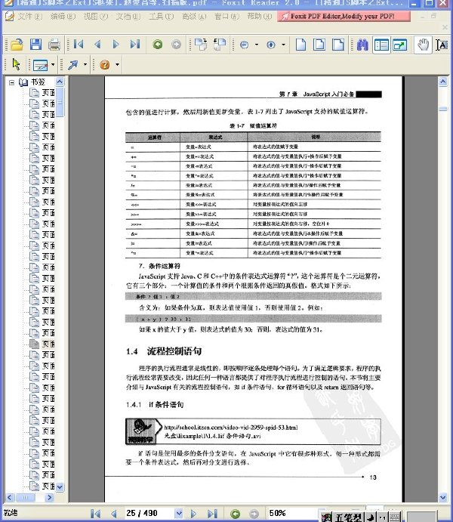The width and height of the screenshot is (453, 522).
Task: Go to first page from top toolbar
Action: coord(79,45)
